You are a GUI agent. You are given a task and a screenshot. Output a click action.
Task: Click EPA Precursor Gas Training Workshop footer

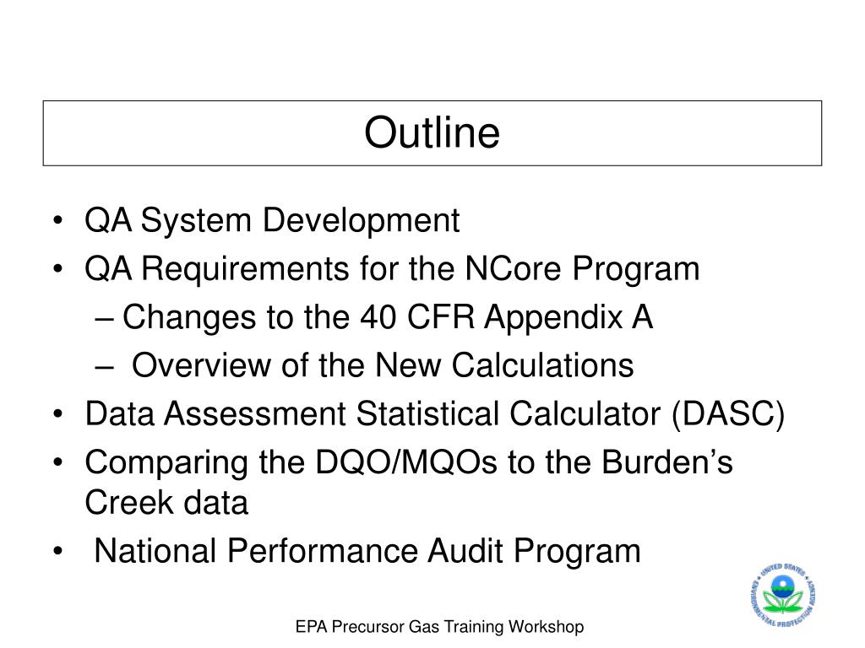click(x=439, y=627)
